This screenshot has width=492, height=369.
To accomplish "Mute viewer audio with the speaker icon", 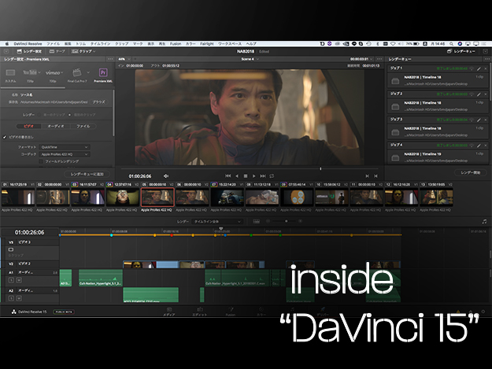I will point(166,176).
